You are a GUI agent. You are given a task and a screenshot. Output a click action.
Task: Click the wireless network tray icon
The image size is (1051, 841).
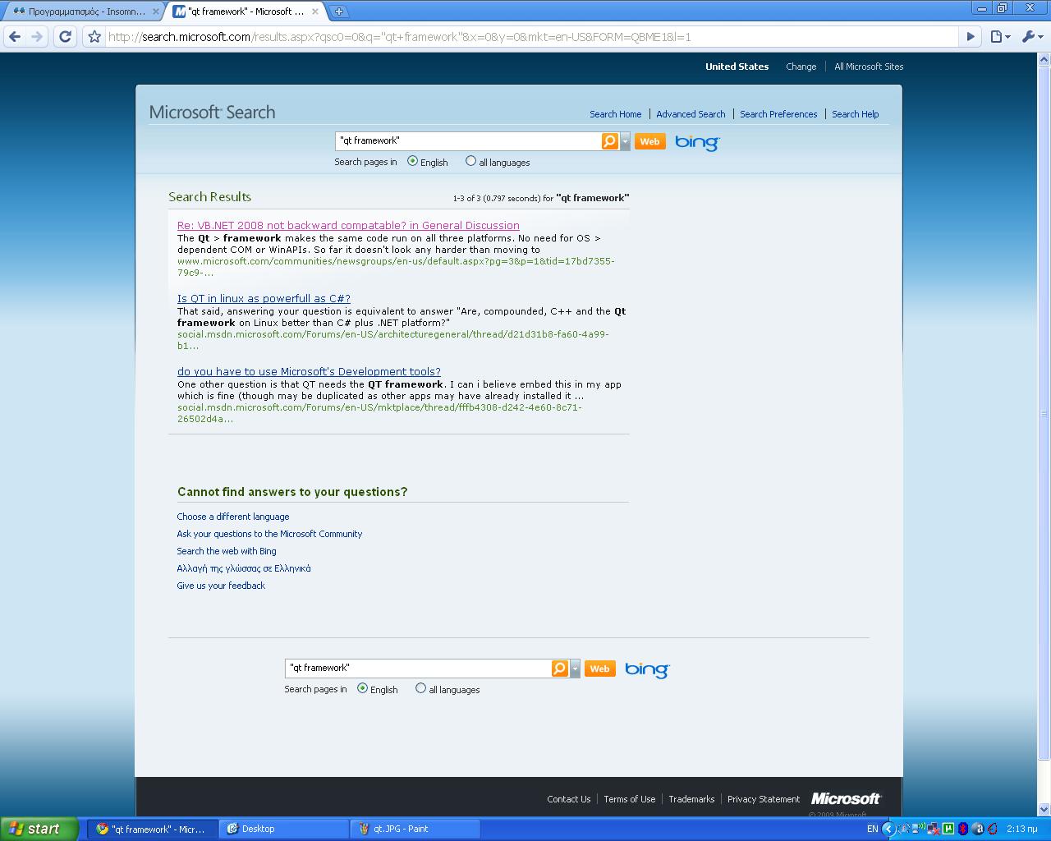click(x=919, y=828)
